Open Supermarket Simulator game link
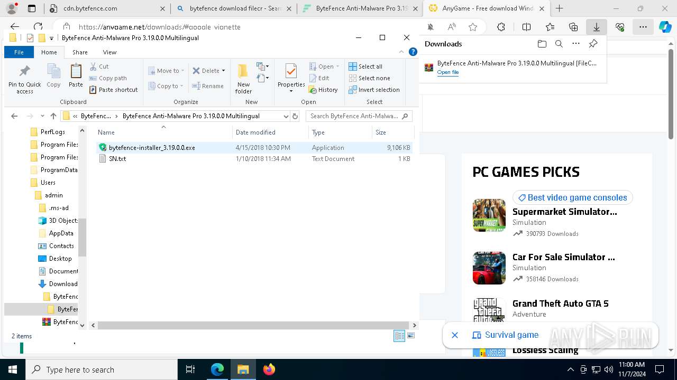This screenshot has height=380, width=677. (x=564, y=212)
